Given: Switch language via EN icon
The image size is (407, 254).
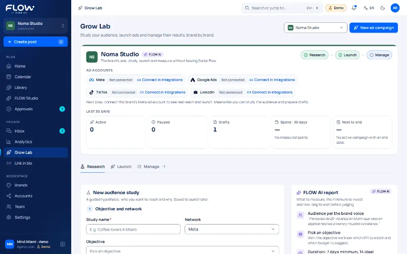Looking at the screenshot, I should coord(369,8).
